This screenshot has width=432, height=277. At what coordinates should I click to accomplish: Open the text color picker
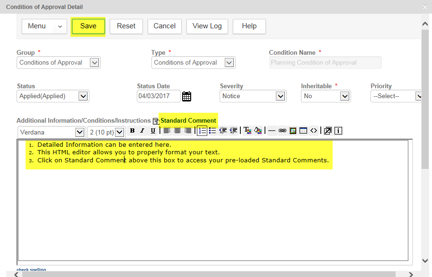point(247,131)
